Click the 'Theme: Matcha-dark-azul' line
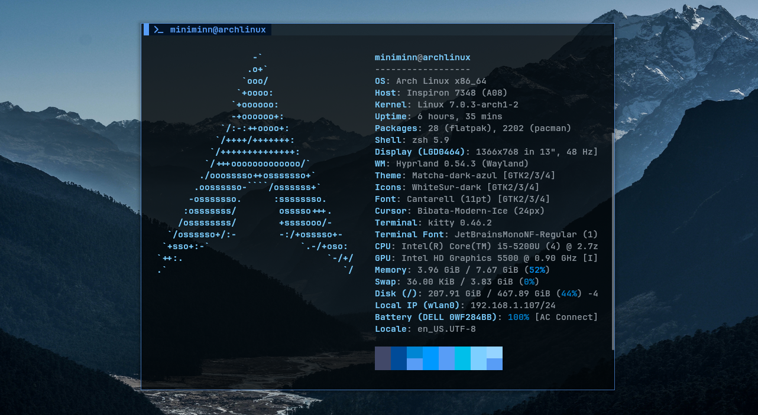Viewport: 758px width, 415px height. [x=465, y=175]
